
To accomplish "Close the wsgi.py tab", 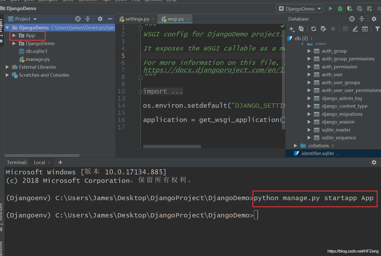I will pos(188,19).
